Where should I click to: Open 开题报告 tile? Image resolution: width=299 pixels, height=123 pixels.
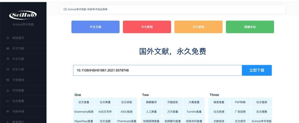click(173, 102)
